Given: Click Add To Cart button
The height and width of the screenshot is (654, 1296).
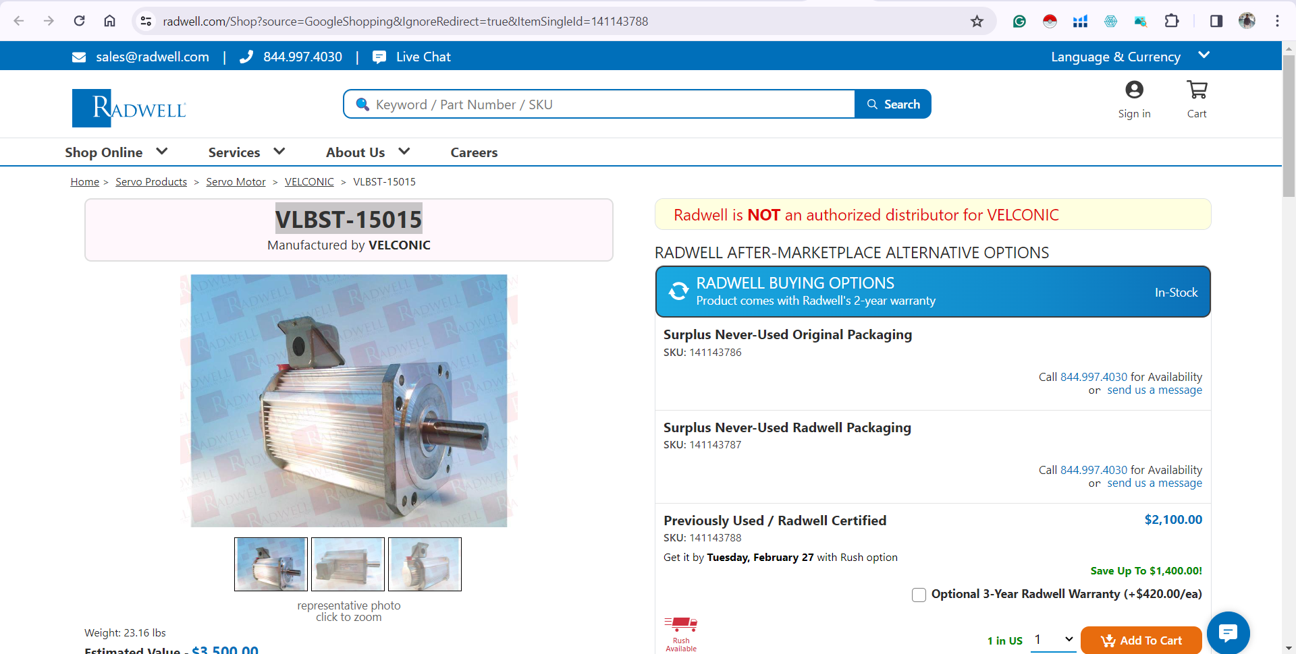Looking at the screenshot, I should [1141, 640].
